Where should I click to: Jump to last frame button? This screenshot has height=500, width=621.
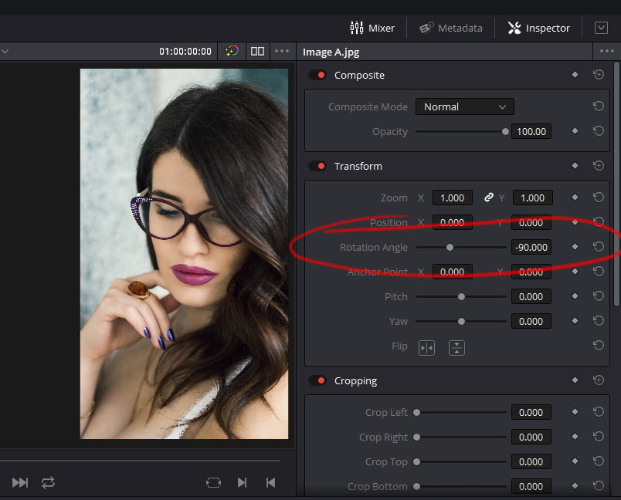(20, 482)
